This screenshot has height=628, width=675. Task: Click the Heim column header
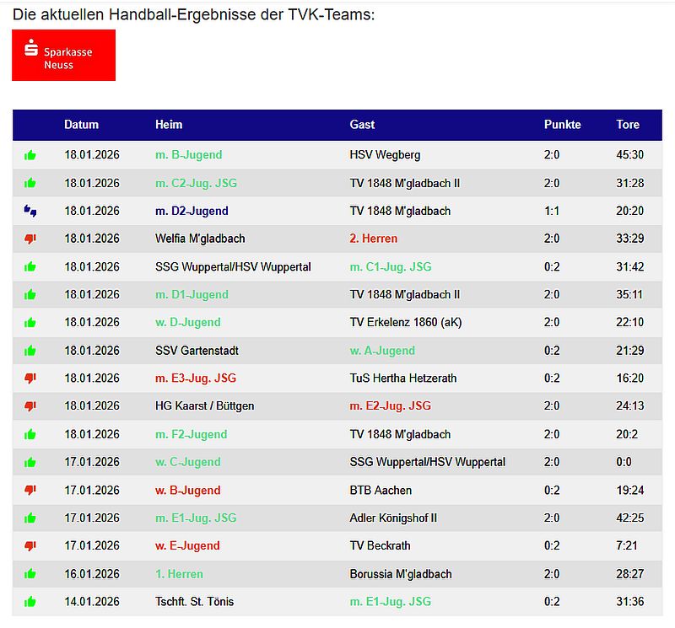169,124
